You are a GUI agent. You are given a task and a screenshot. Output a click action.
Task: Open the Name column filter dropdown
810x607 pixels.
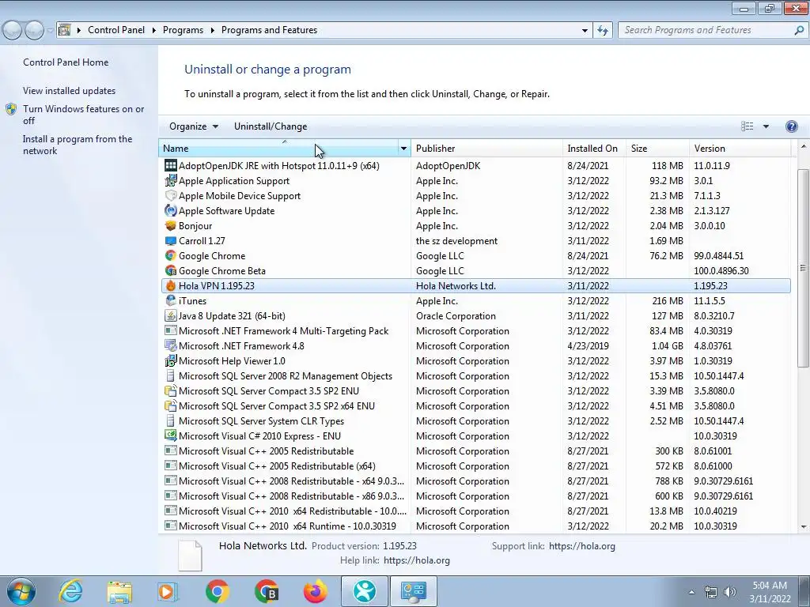click(x=403, y=149)
